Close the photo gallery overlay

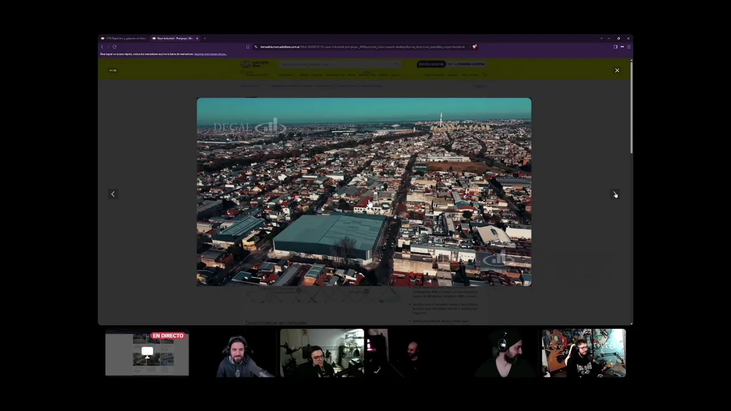coord(617,70)
